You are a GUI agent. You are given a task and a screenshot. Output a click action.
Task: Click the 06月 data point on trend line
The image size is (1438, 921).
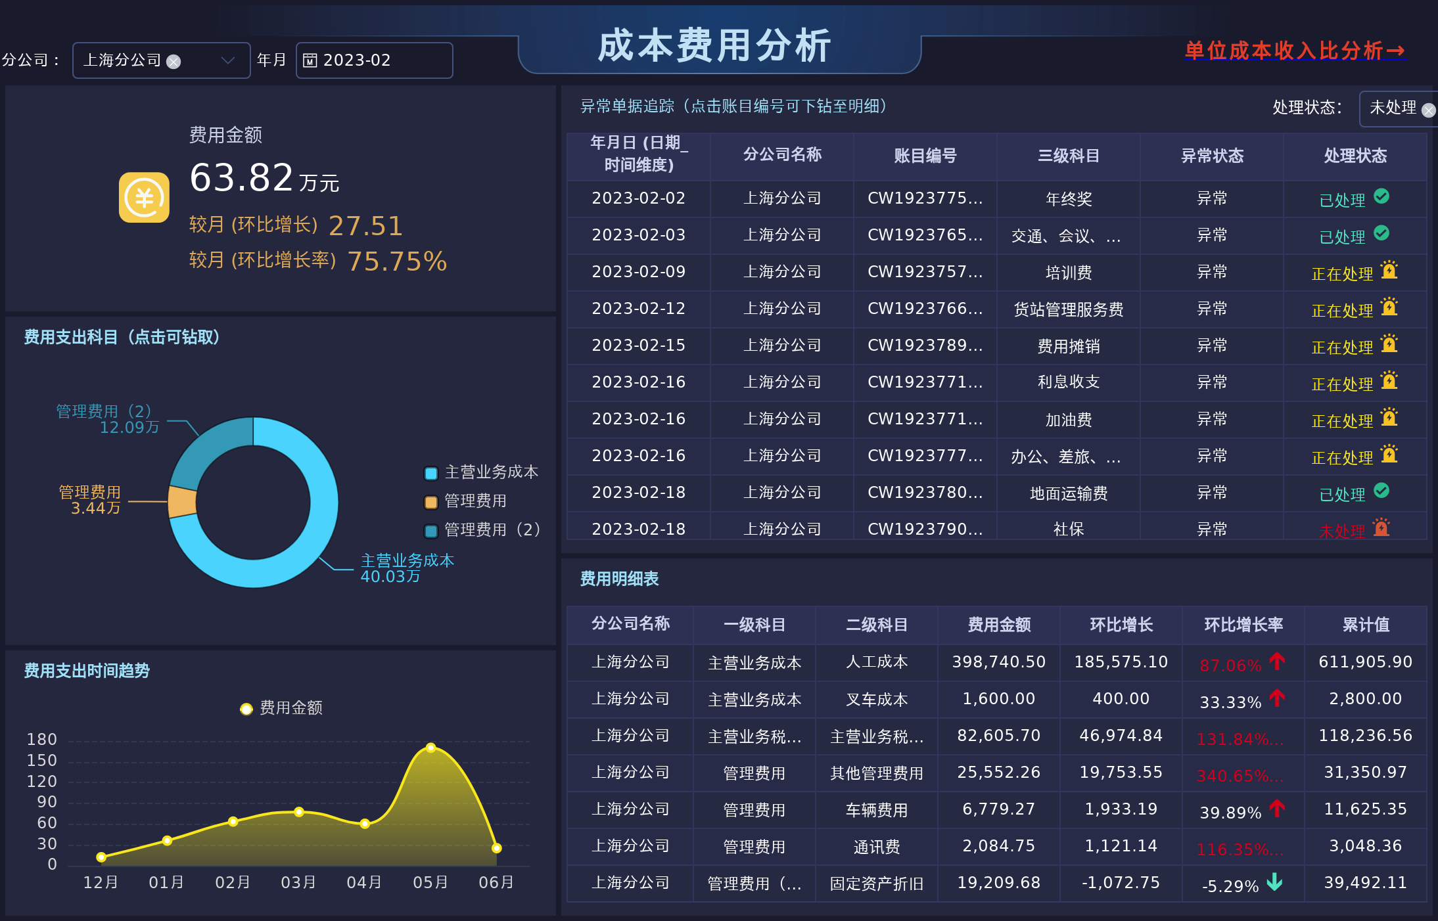point(497,848)
